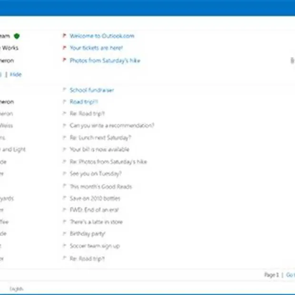Viewport: 295px width, 295px height.
Task: Unflag the Welcome to Outlook.com message
Action: pyautogui.click(x=64, y=35)
